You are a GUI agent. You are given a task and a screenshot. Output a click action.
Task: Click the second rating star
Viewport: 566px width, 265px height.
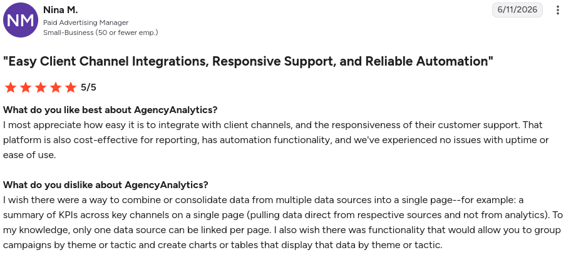point(26,87)
